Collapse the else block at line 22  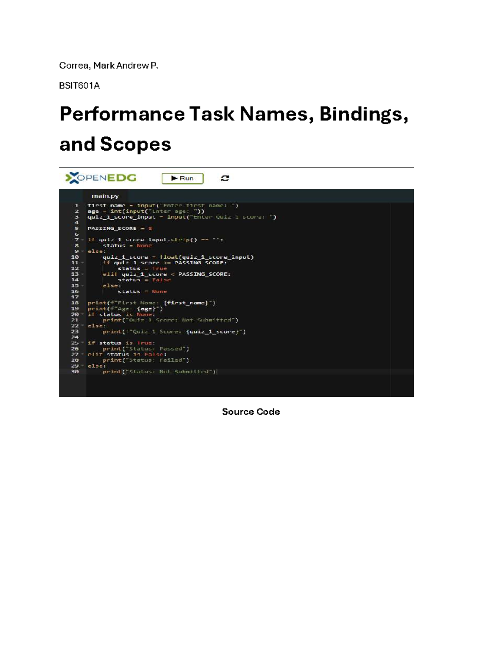point(82,326)
